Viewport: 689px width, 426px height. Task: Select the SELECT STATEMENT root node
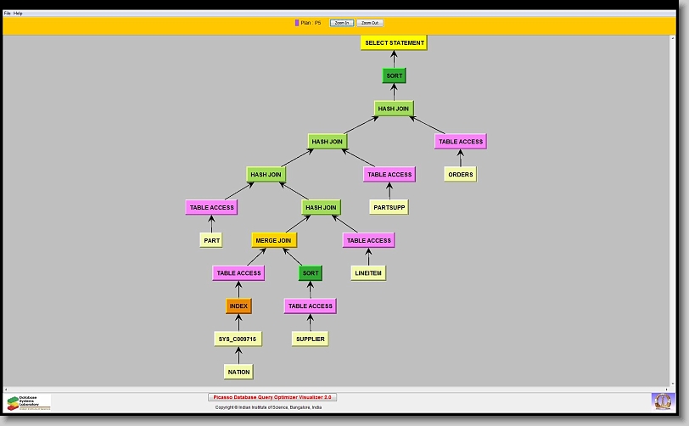click(x=394, y=42)
